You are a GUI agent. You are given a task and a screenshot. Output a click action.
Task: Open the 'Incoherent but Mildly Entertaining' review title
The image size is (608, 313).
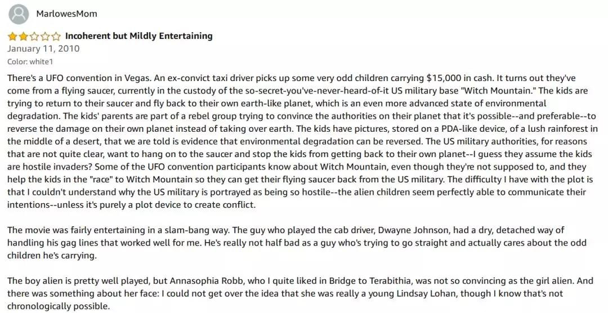[138, 36]
